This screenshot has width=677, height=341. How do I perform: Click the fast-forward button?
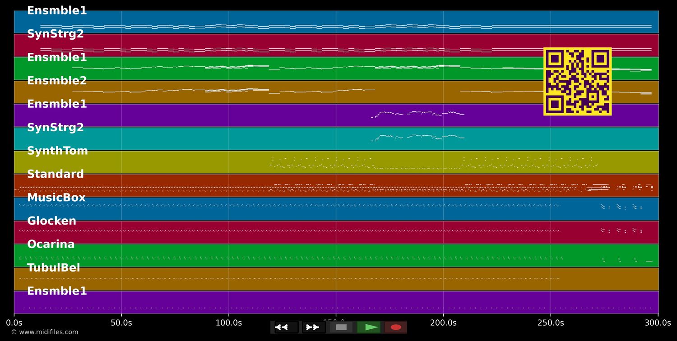312,327
